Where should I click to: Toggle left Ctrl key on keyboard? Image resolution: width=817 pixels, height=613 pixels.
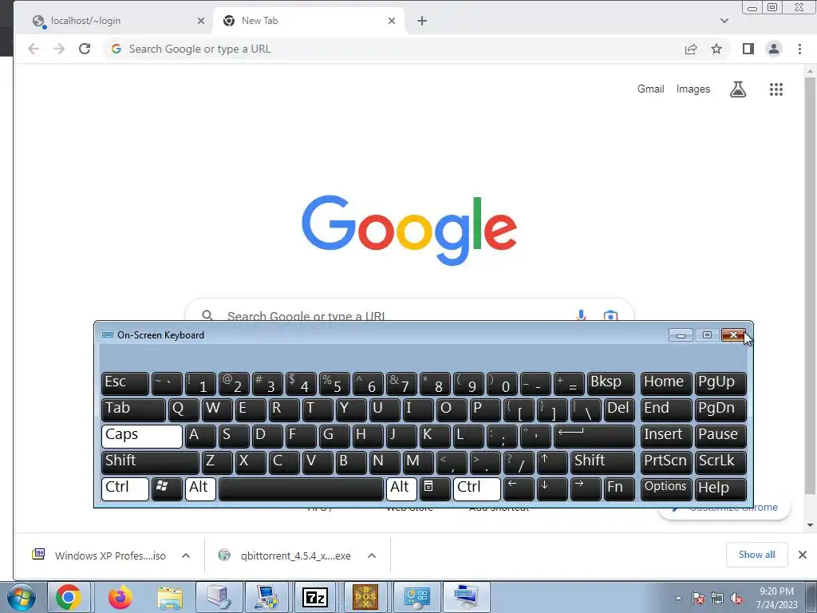pyautogui.click(x=125, y=488)
